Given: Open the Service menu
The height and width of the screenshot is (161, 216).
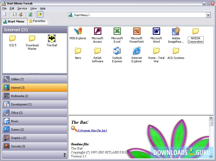Looking at the screenshot, I should pos(22,8).
